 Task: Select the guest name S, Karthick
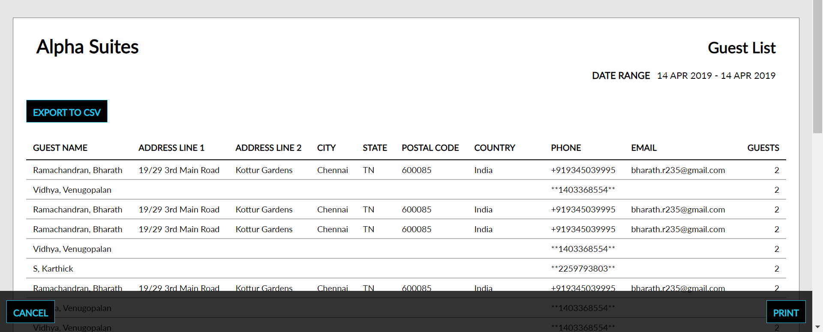(53, 269)
